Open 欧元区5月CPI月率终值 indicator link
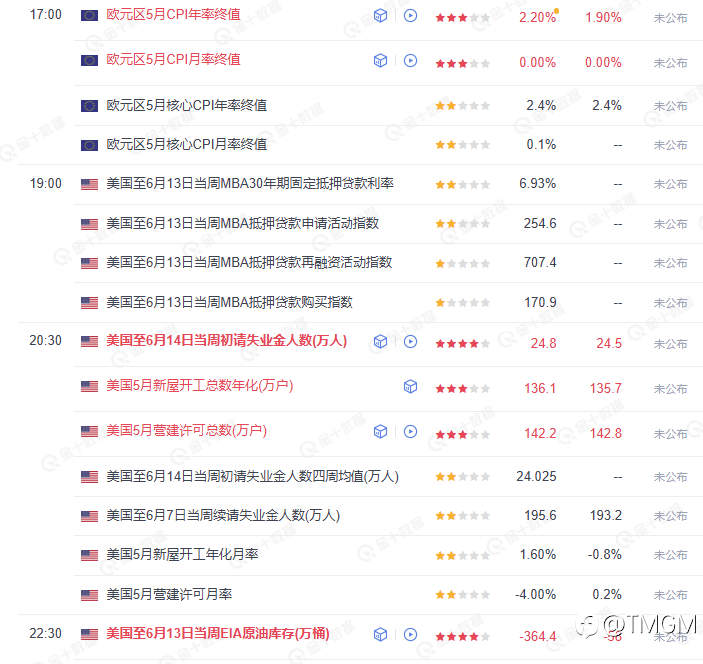The image size is (703, 664). tap(173, 59)
